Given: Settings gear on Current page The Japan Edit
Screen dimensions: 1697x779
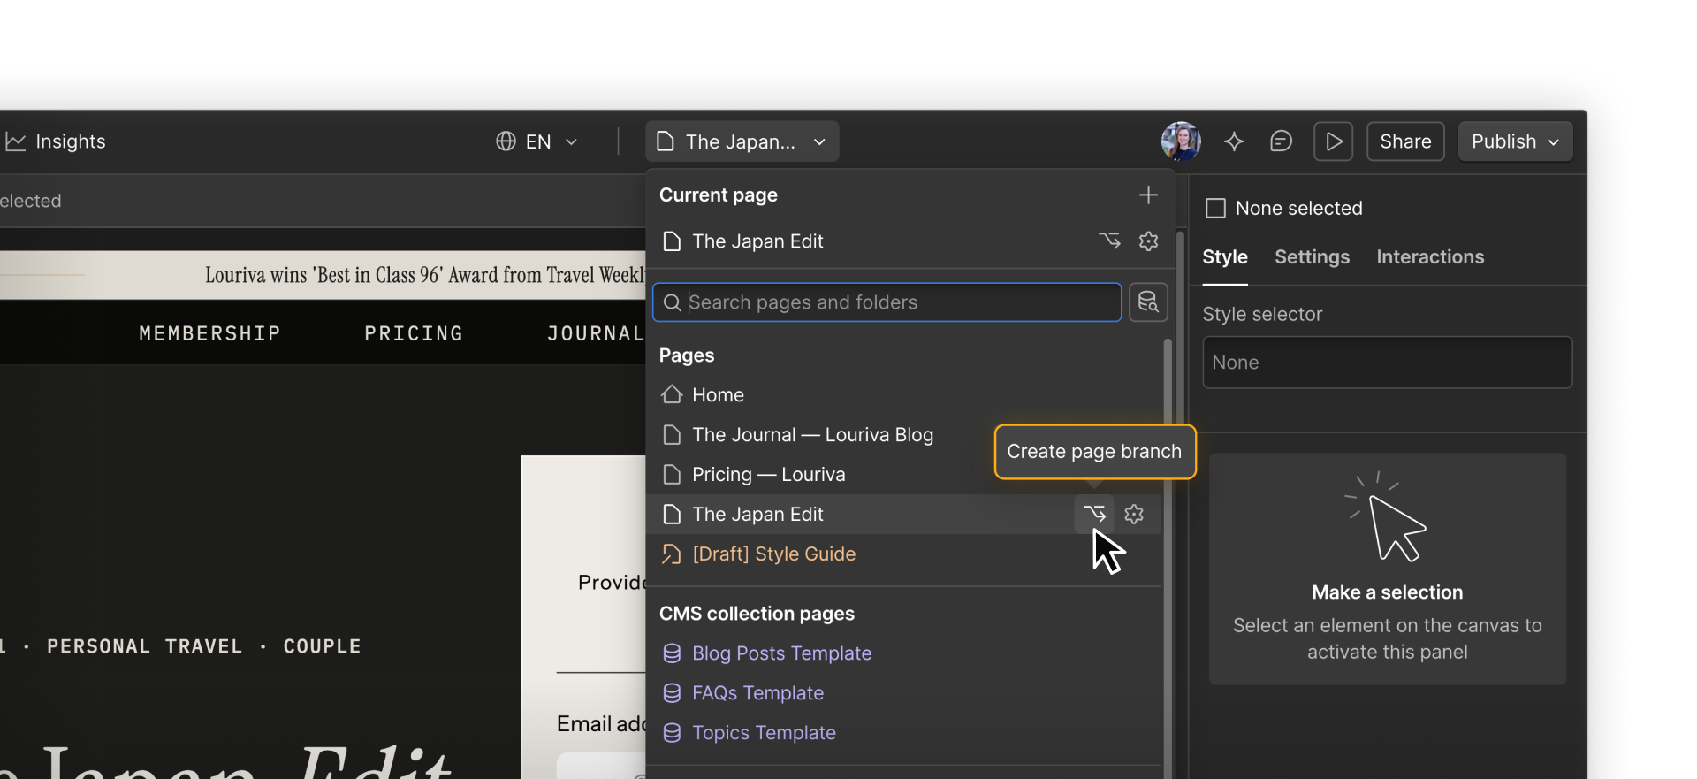Looking at the screenshot, I should point(1148,241).
